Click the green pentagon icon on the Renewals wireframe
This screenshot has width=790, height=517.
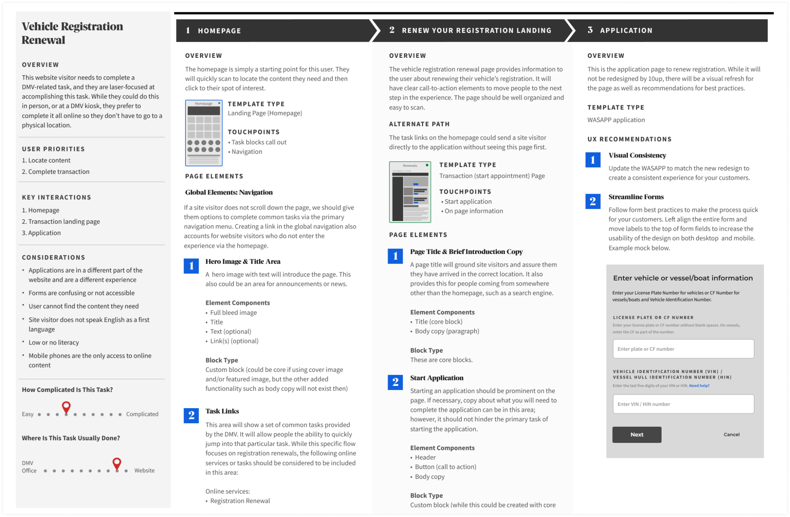click(427, 164)
